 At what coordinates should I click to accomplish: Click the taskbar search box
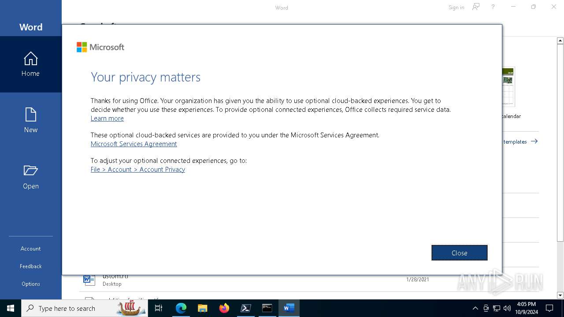(x=84, y=308)
